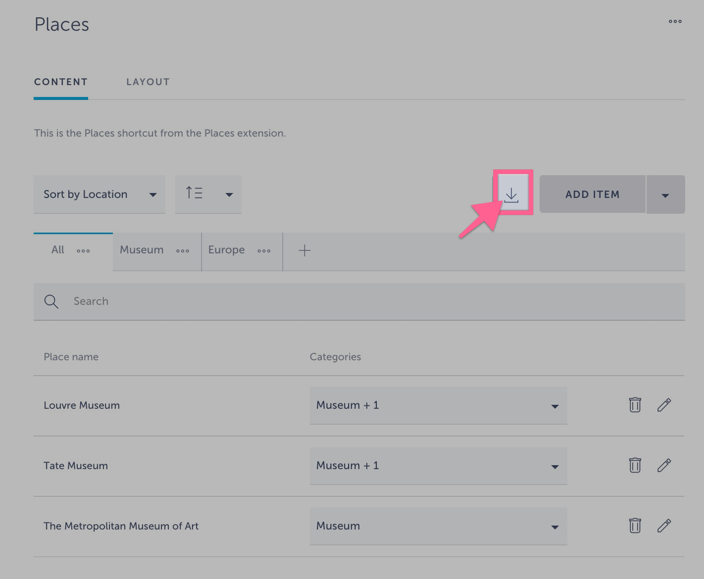Delete the Louvre Museum entry
Viewport: 704px width, 579px height.
635,405
